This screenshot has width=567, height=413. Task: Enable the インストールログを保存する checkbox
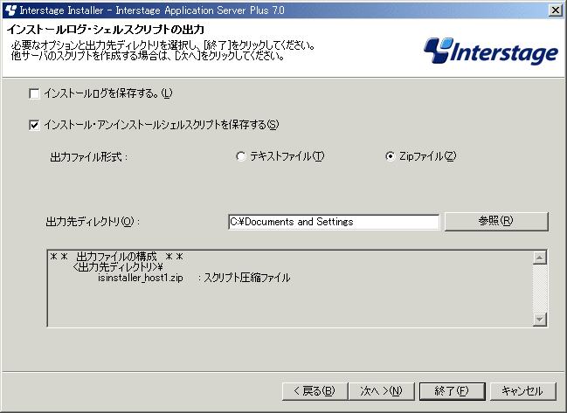[34, 94]
